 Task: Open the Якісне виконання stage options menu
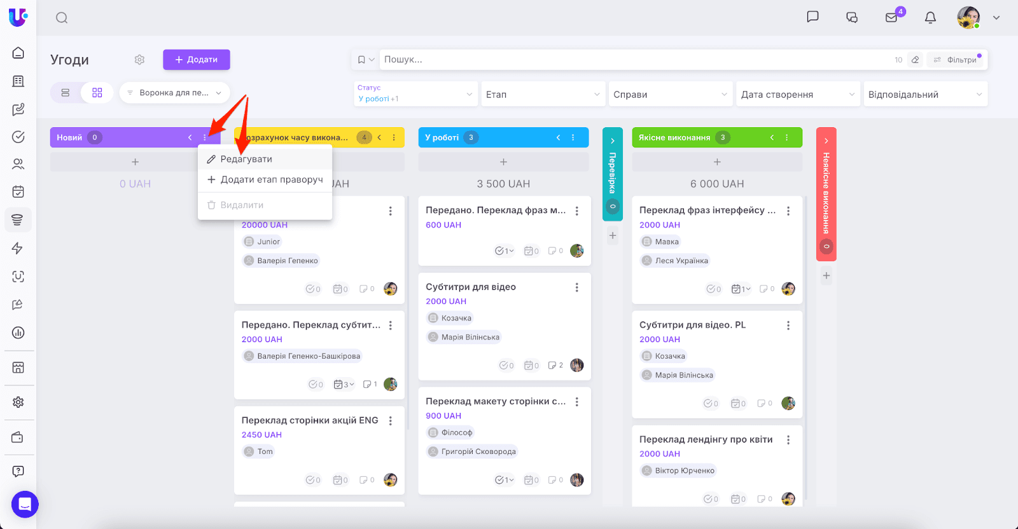[787, 137]
